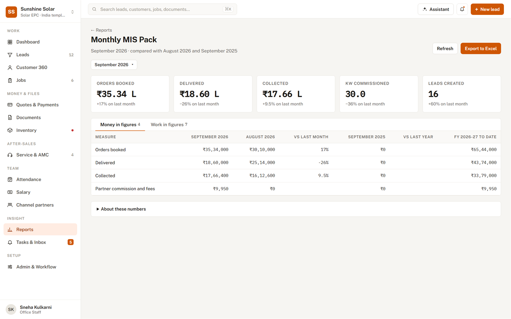Switch to Money in figures tab
Image resolution: width=511 pixels, height=319 pixels.
[120, 124]
